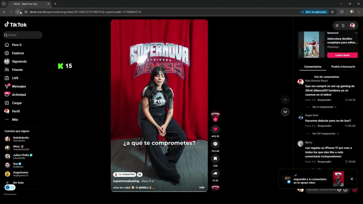
Task: Switch to Podría interesarte tab
Action: 343,67
